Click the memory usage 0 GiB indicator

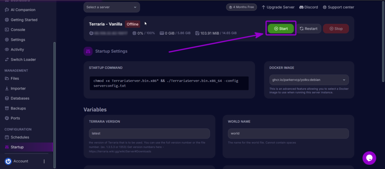175,33
